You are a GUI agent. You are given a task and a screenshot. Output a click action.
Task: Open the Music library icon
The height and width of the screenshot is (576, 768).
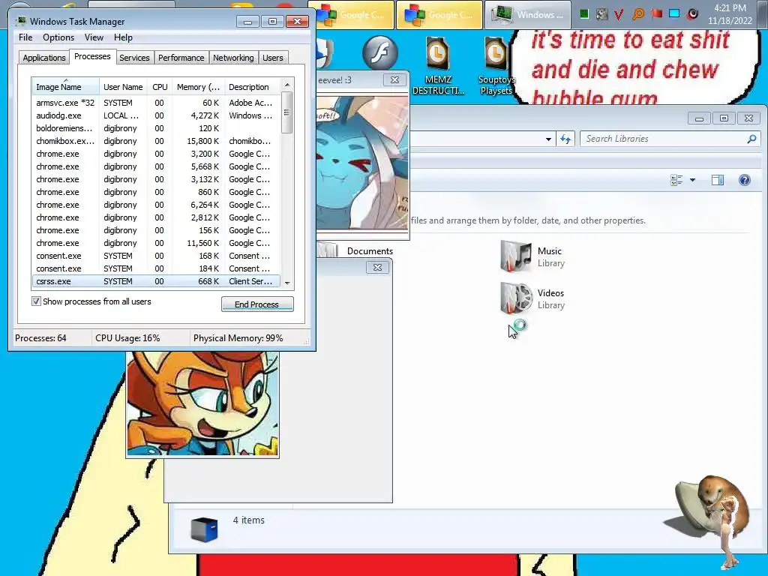click(x=516, y=256)
